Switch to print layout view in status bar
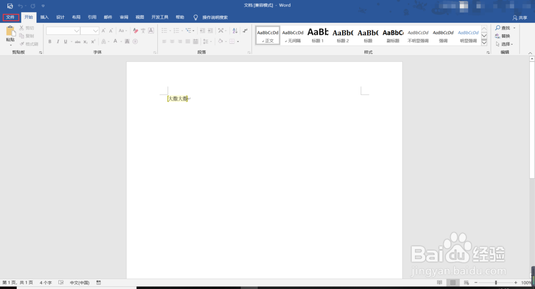The image size is (535, 289). [x=453, y=283]
